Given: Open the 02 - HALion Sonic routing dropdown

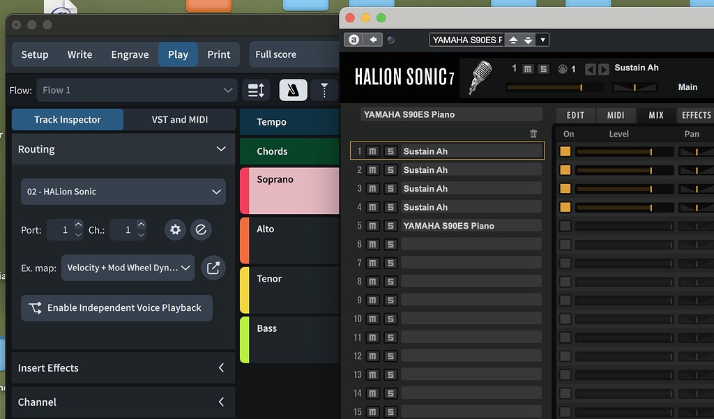Looking at the screenshot, I should (123, 191).
